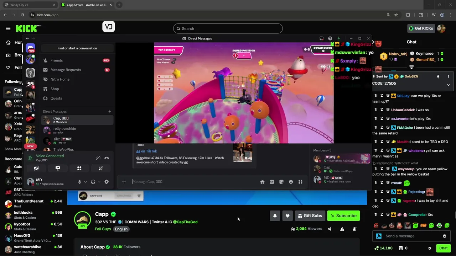The height and width of the screenshot is (256, 456).
Task: Share your screen in Discord voice panel
Action: click(58, 168)
